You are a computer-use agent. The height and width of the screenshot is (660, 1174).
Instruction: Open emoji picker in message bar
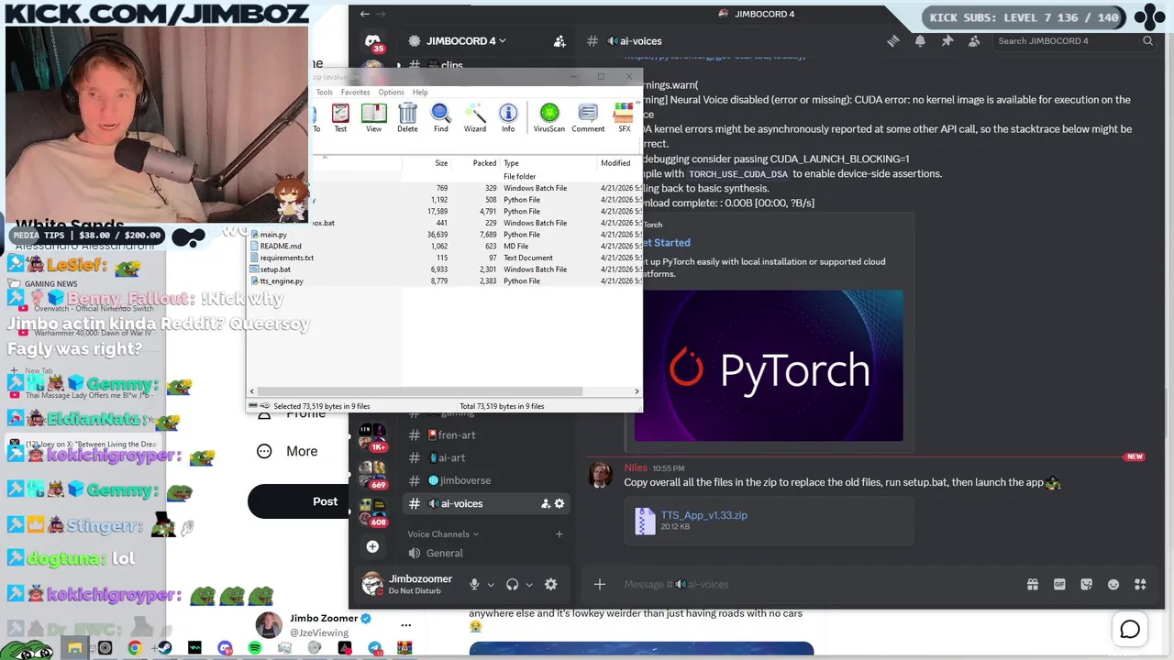point(1113,584)
